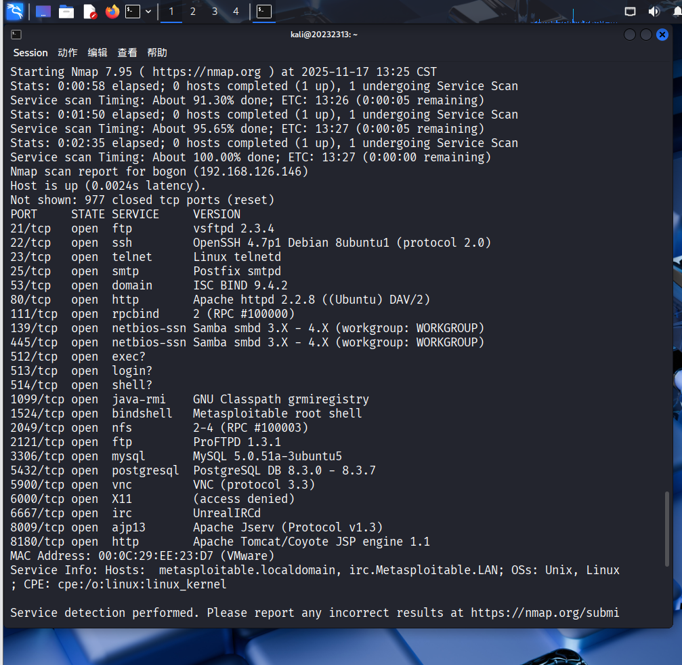Launch Firefox from the top panel

(x=112, y=12)
